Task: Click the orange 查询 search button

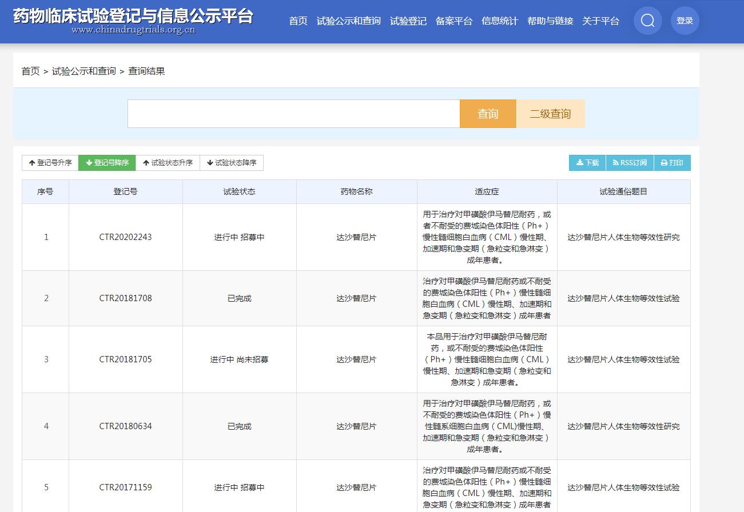Action: click(488, 114)
